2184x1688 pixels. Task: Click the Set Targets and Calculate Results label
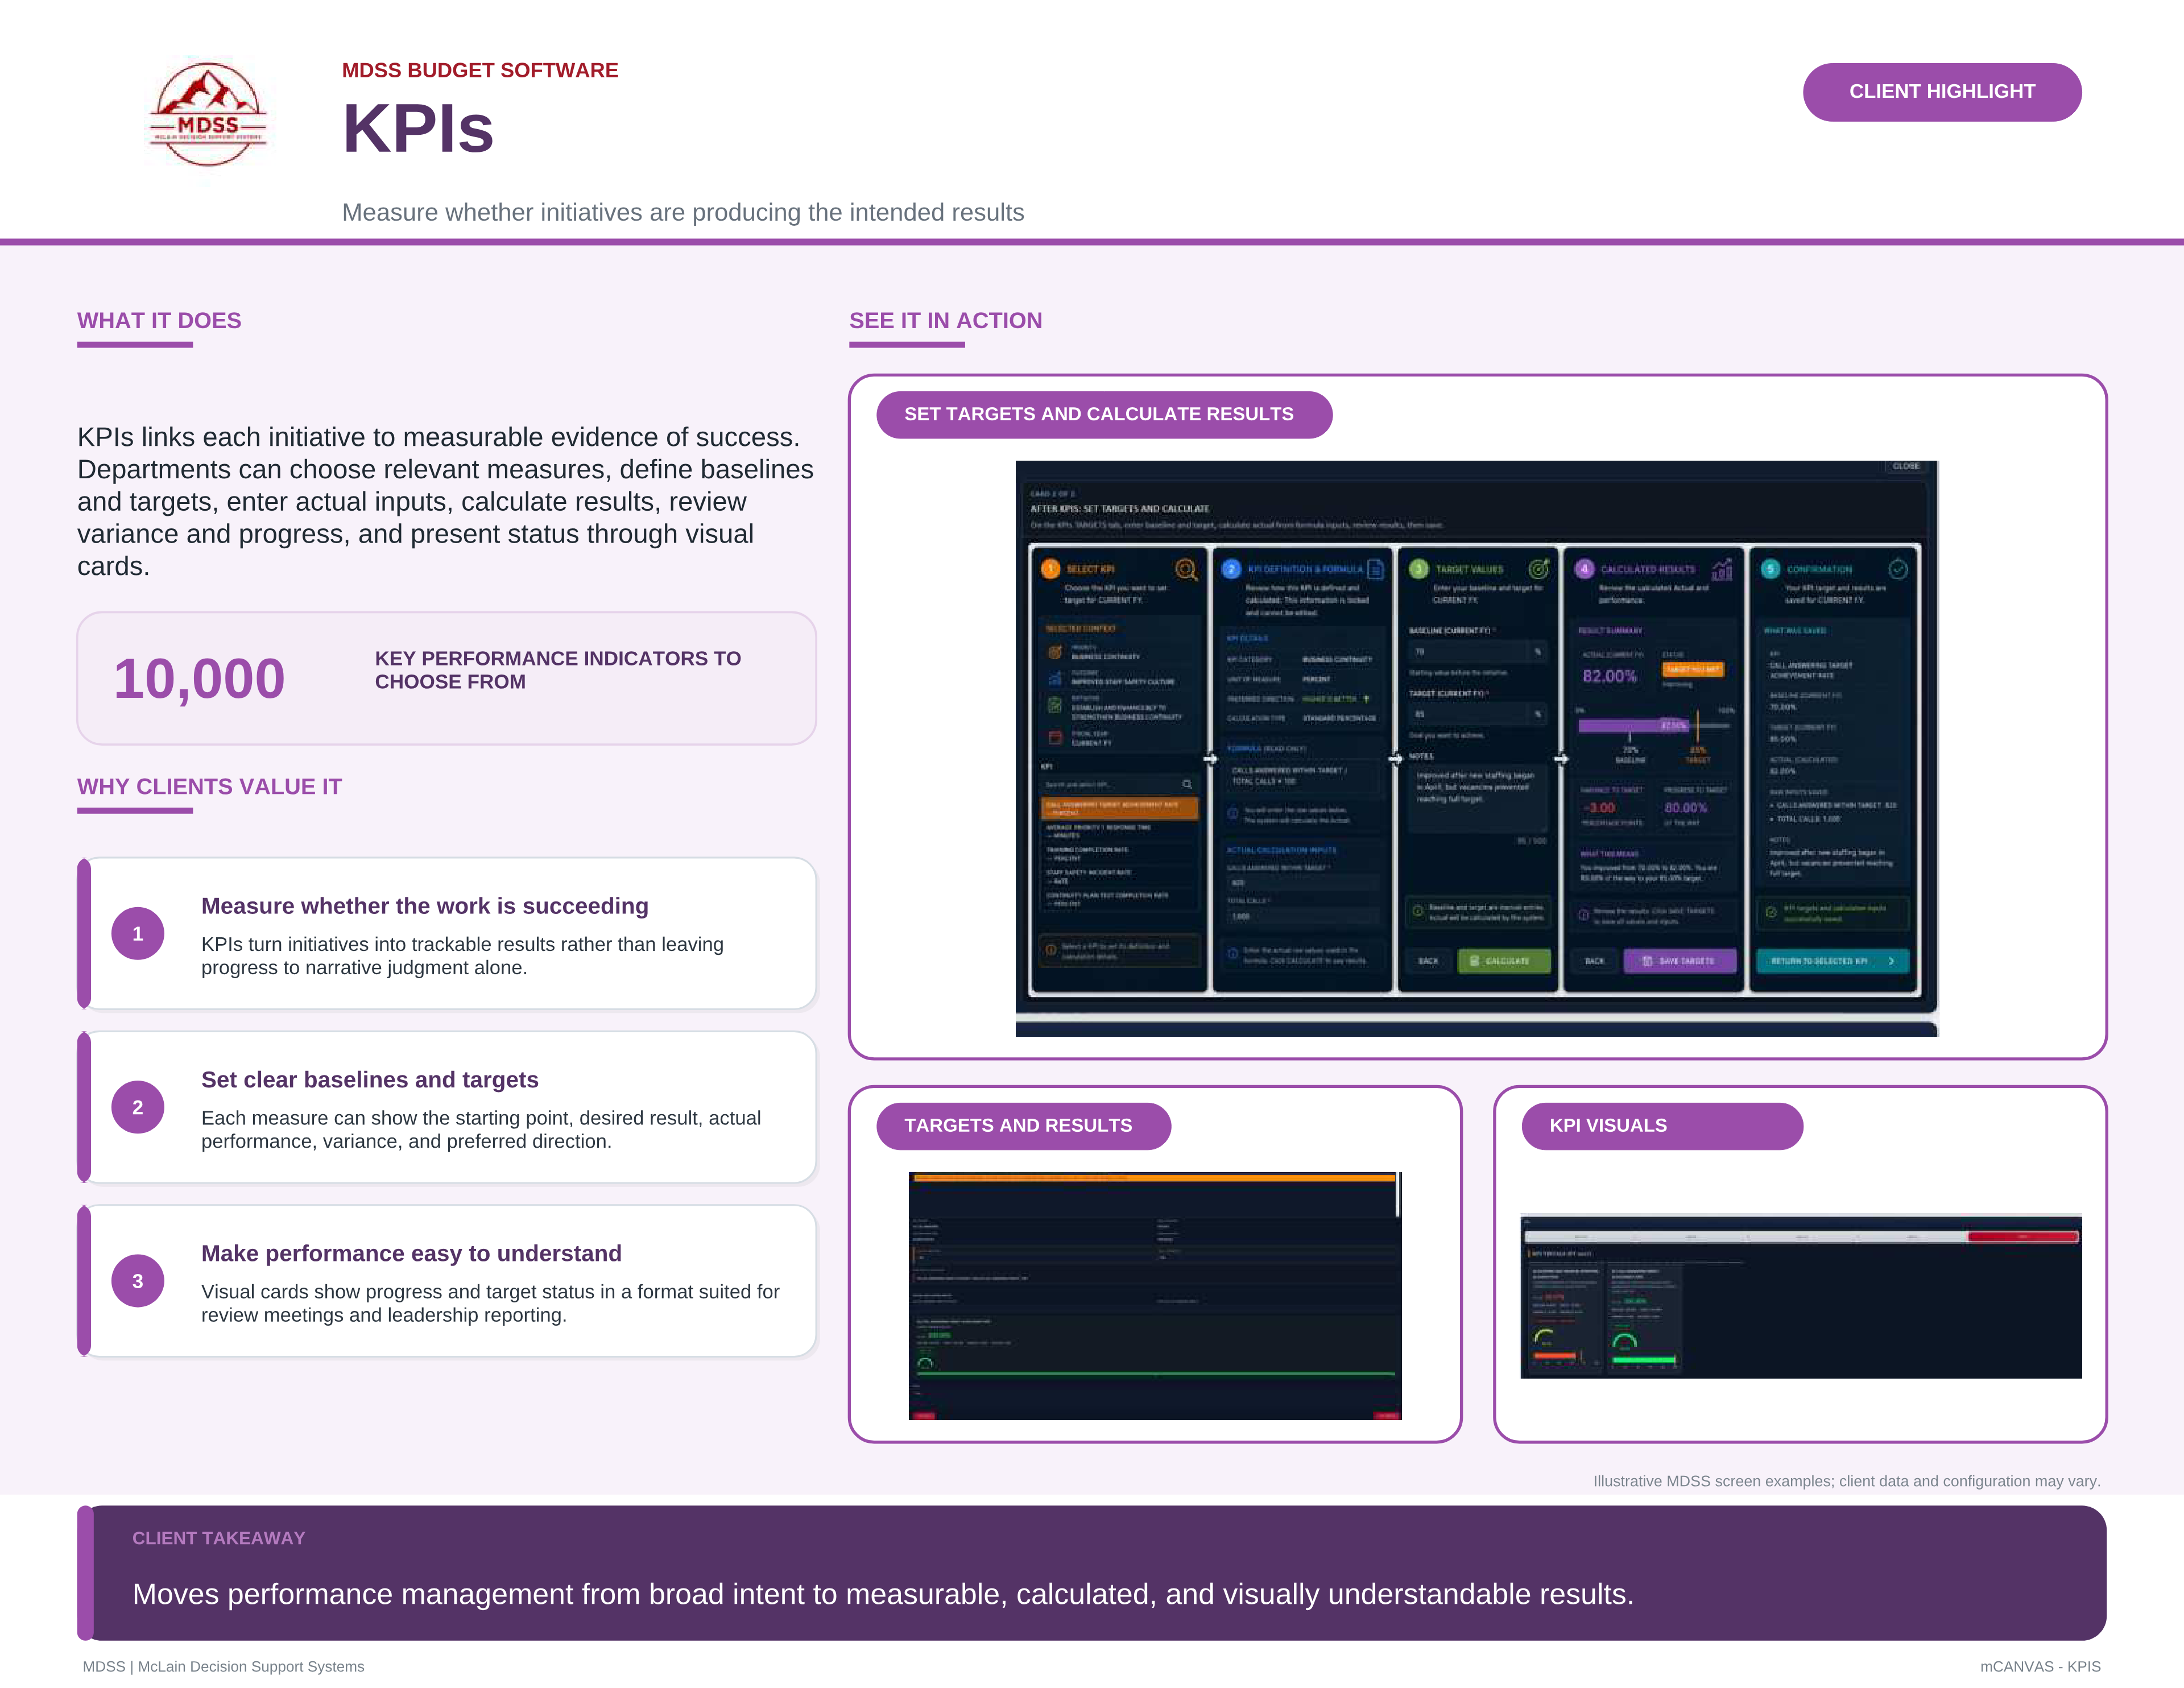tap(1104, 415)
